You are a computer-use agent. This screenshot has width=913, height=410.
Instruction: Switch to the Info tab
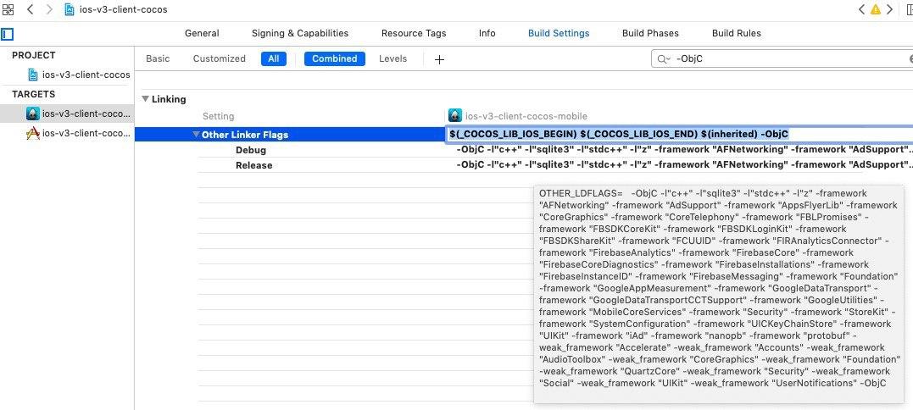click(x=487, y=33)
